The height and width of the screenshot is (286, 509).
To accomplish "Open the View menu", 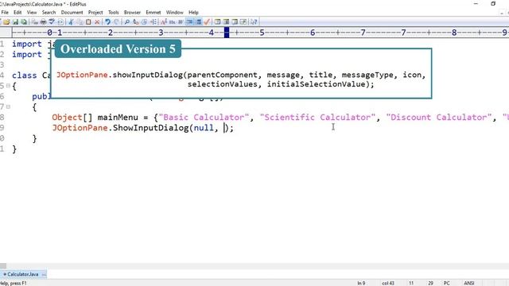I will [32, 13].
